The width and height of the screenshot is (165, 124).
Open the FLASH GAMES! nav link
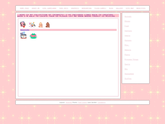click(x=100, y=8)
